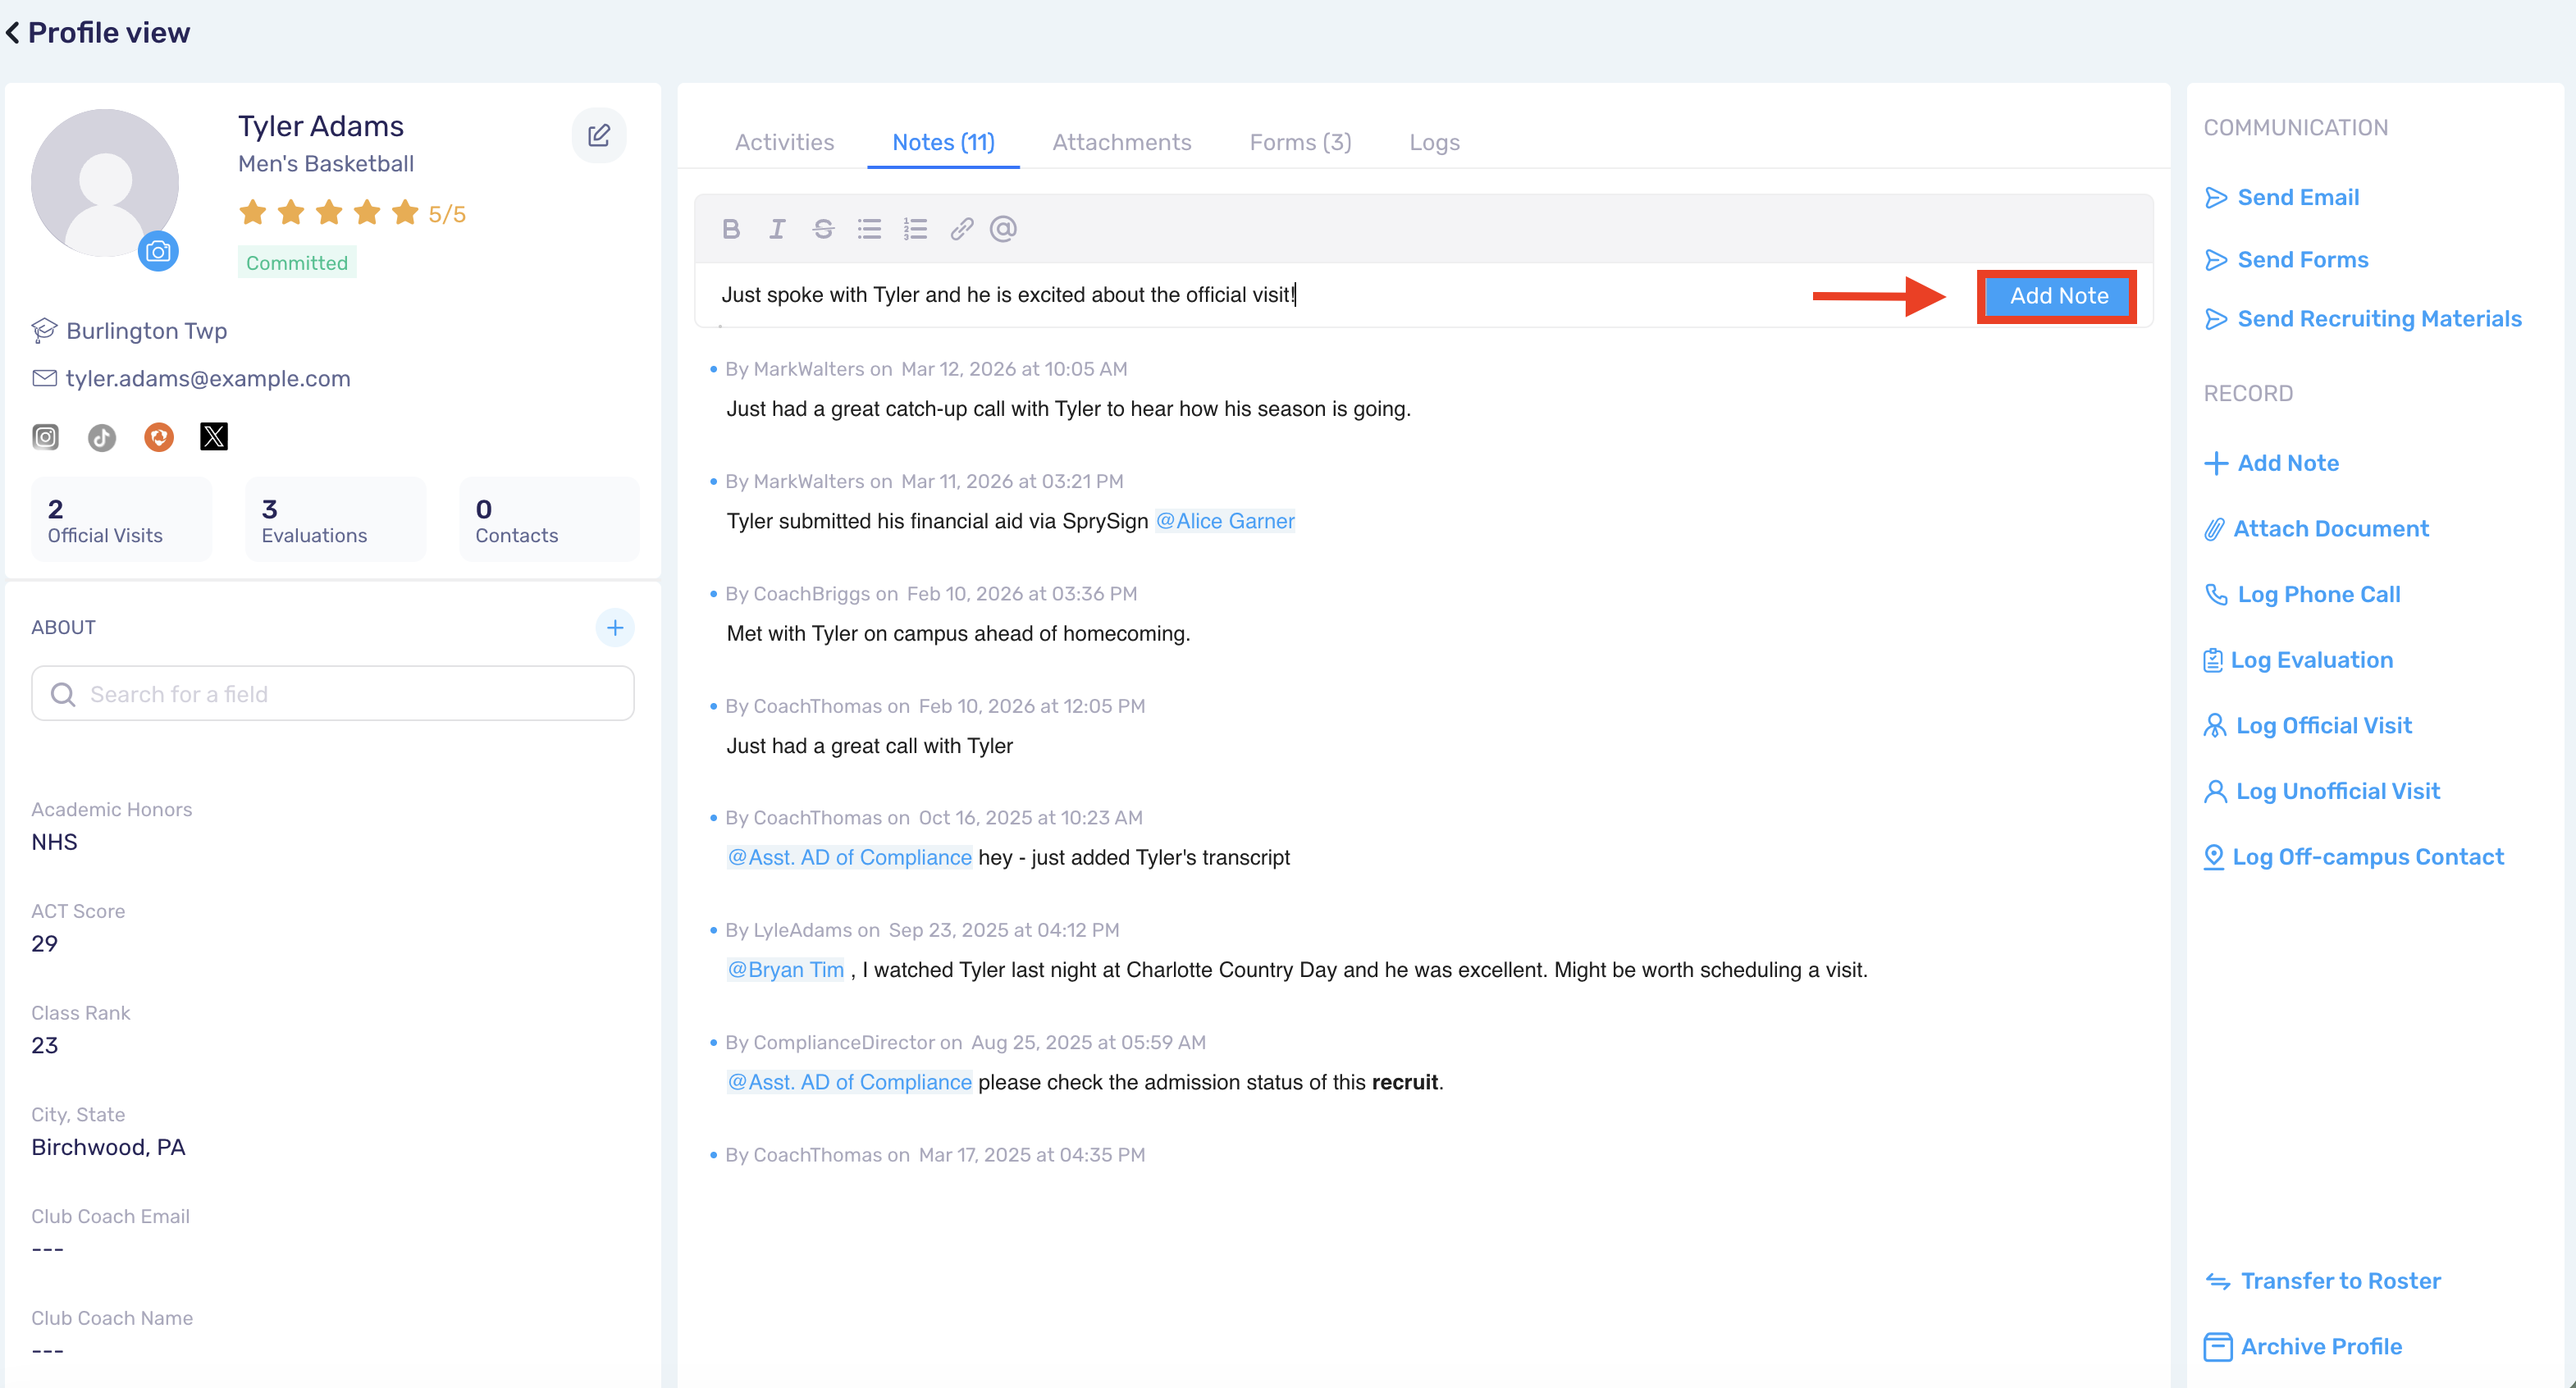
Task: Focus the Search for a field box
Action: pos(333,694)
